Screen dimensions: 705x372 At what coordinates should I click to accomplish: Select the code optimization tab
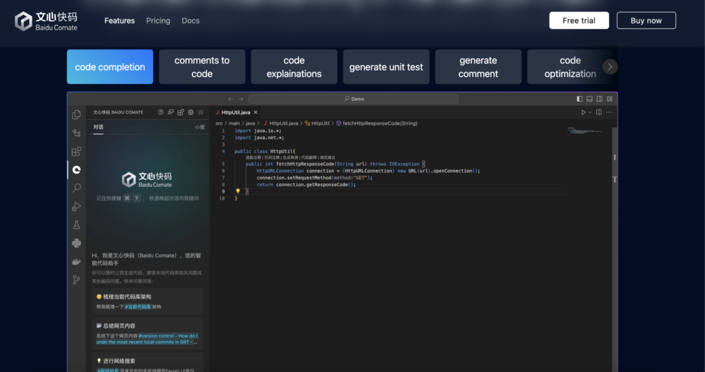pyautogui.click(x=570, y=67)
